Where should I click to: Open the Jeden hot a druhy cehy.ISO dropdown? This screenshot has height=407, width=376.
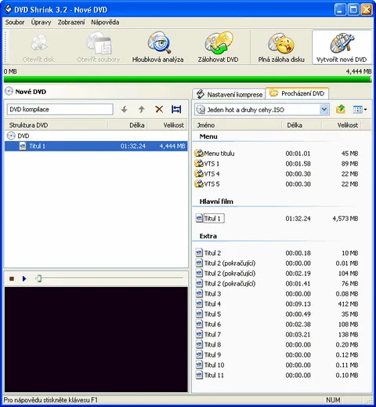[324, 110]
